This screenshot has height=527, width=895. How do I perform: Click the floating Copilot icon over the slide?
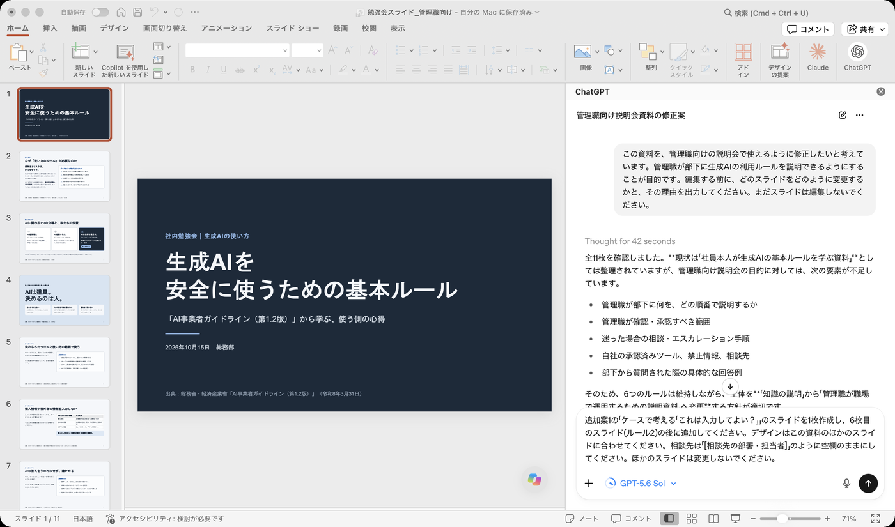click(x=534, y=479)
